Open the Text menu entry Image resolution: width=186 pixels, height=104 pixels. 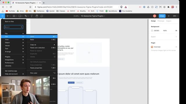14,49
